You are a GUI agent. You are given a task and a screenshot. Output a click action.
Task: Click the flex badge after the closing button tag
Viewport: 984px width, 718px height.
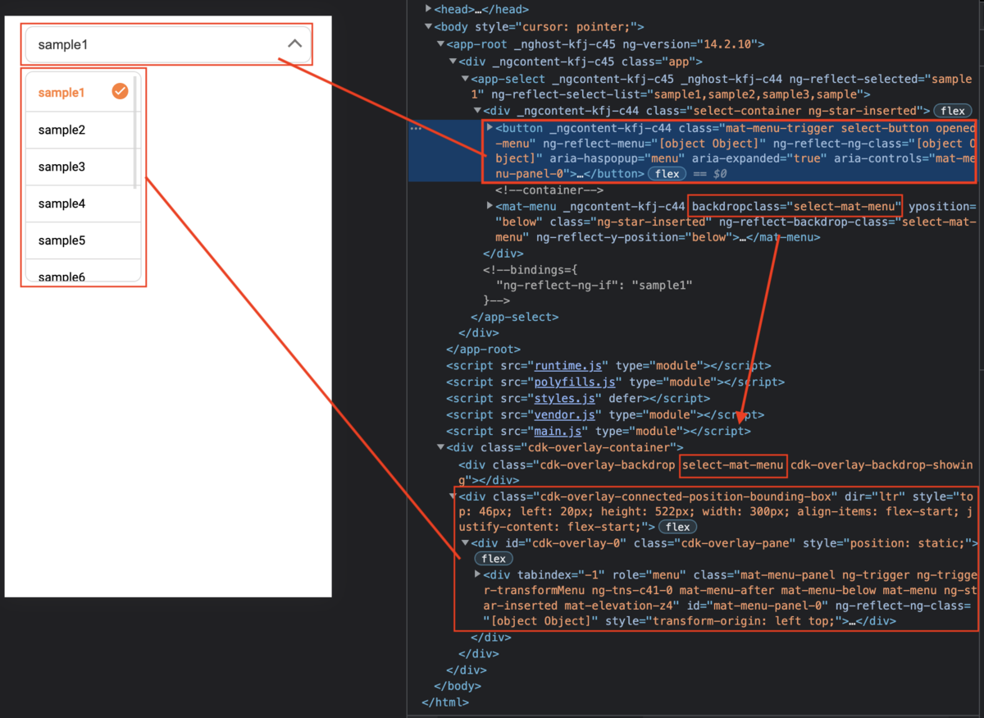[667, 174]
